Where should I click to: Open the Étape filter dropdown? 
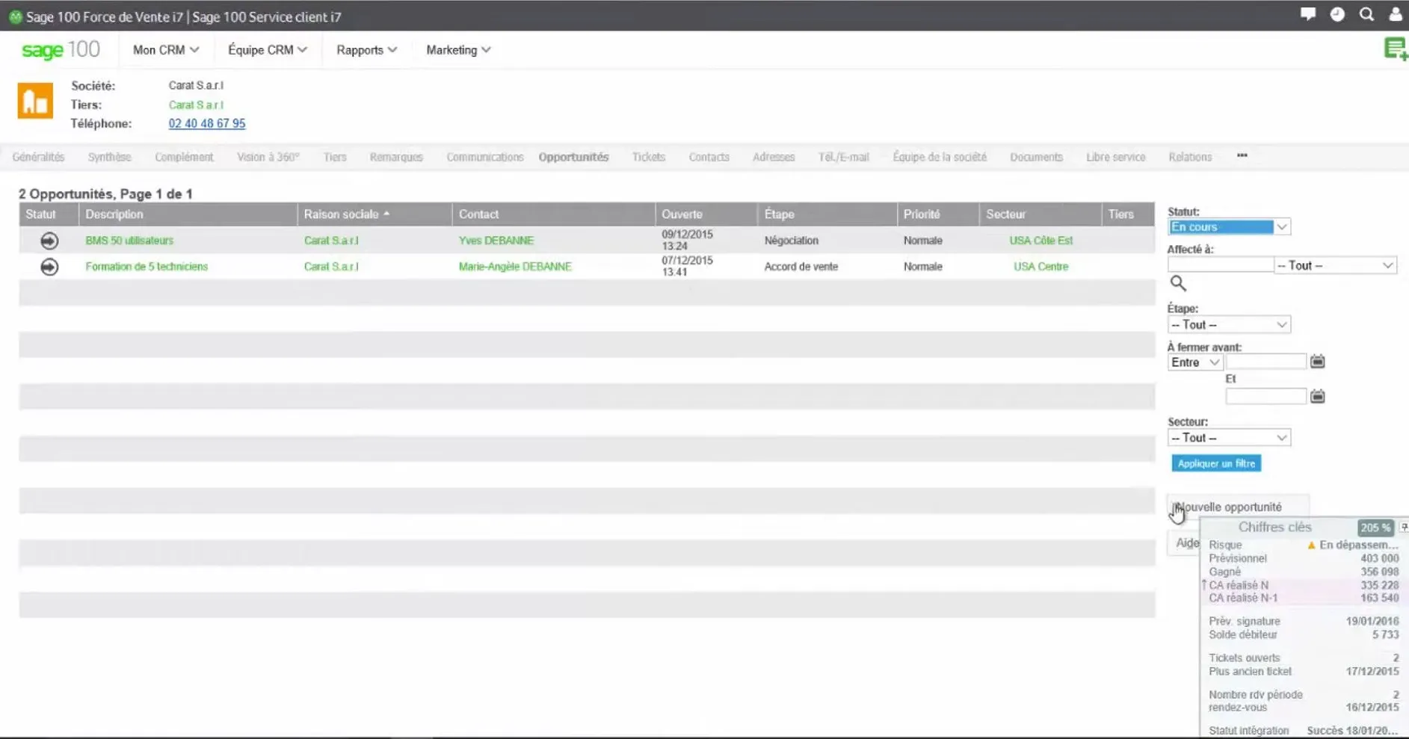click(1229, 325)
